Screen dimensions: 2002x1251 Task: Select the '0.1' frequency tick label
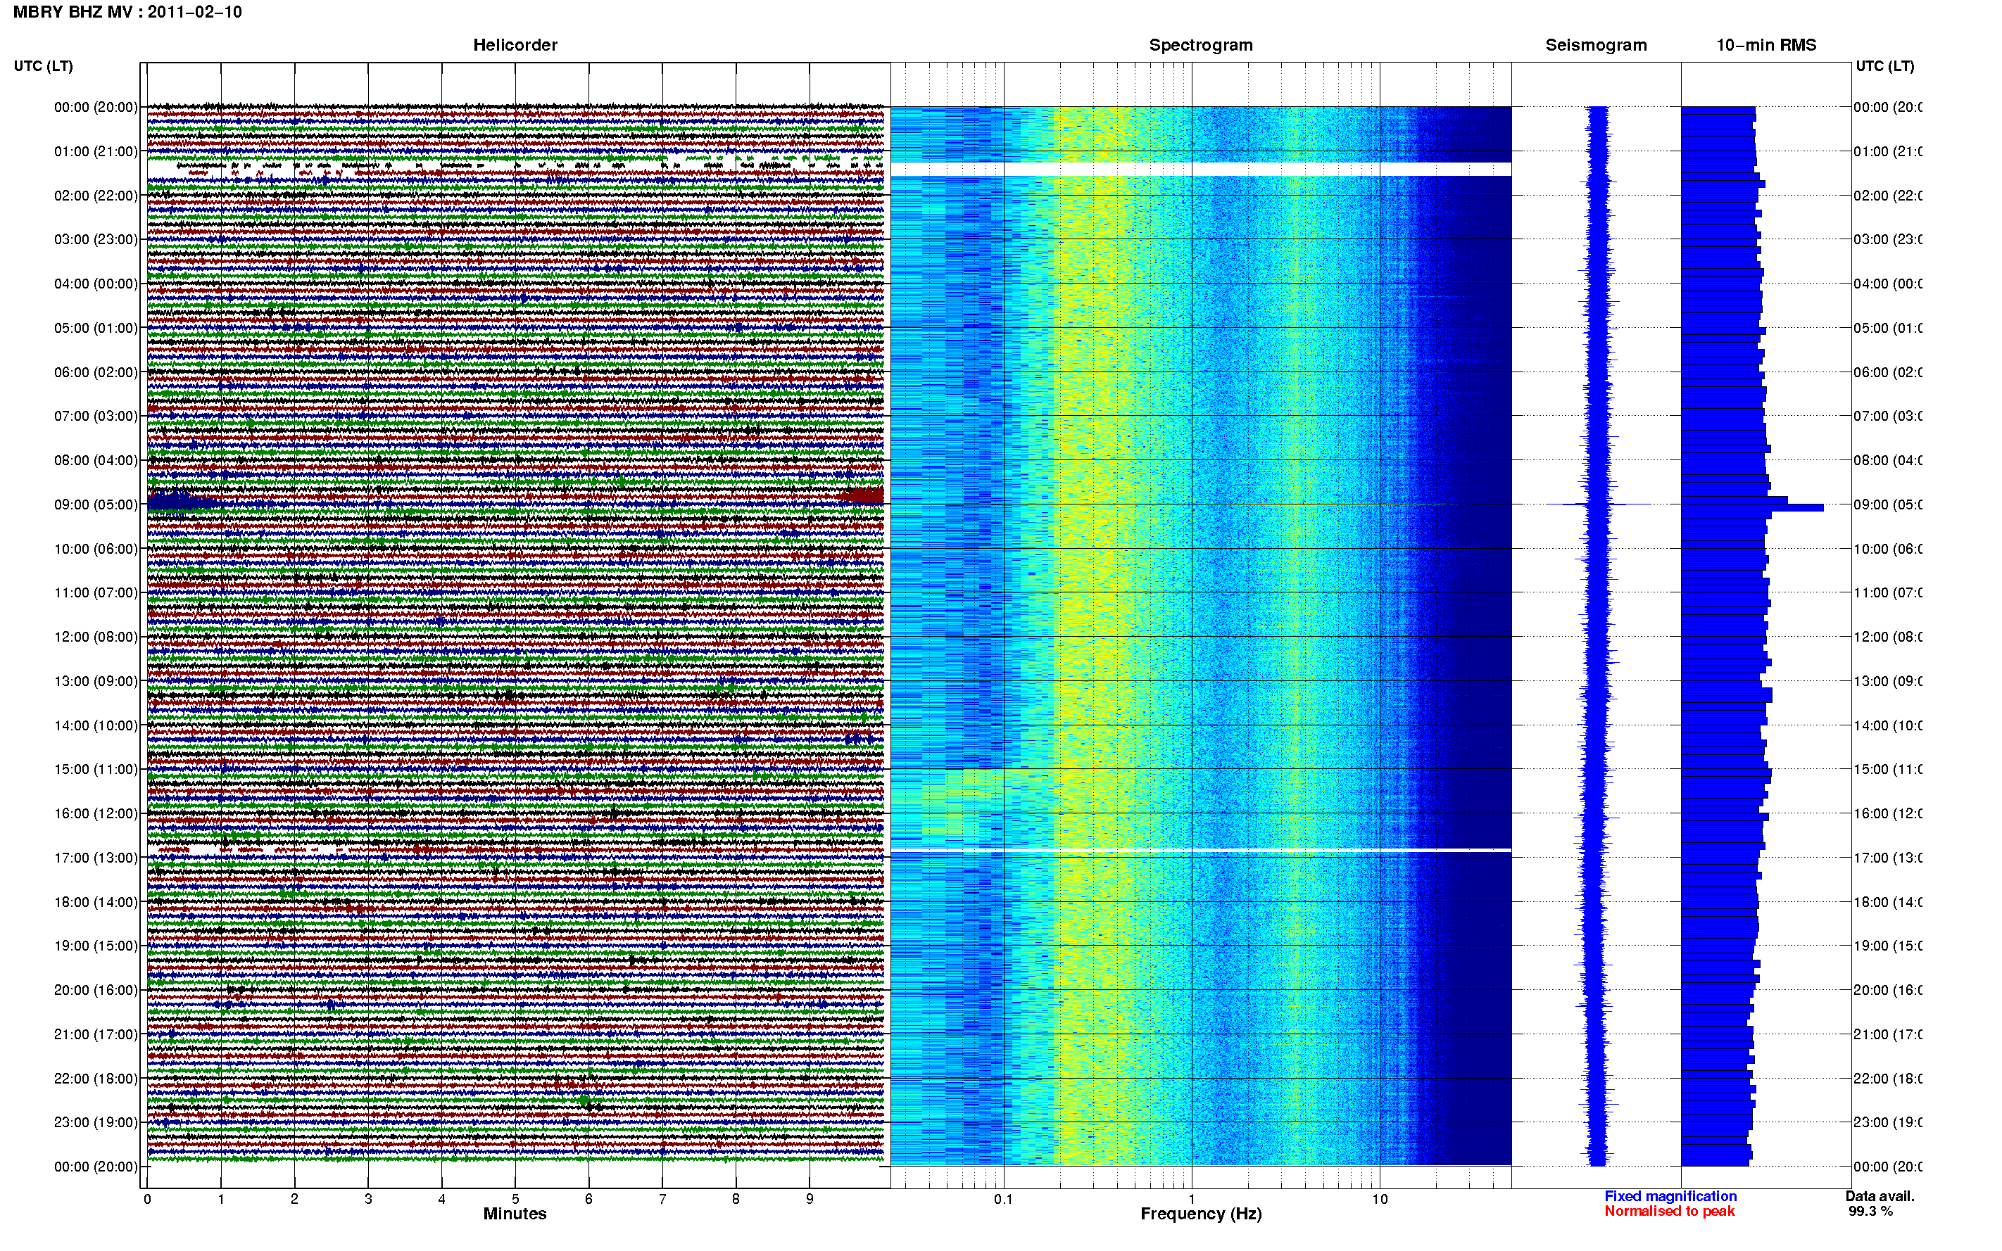[x=1003, y=1199]
